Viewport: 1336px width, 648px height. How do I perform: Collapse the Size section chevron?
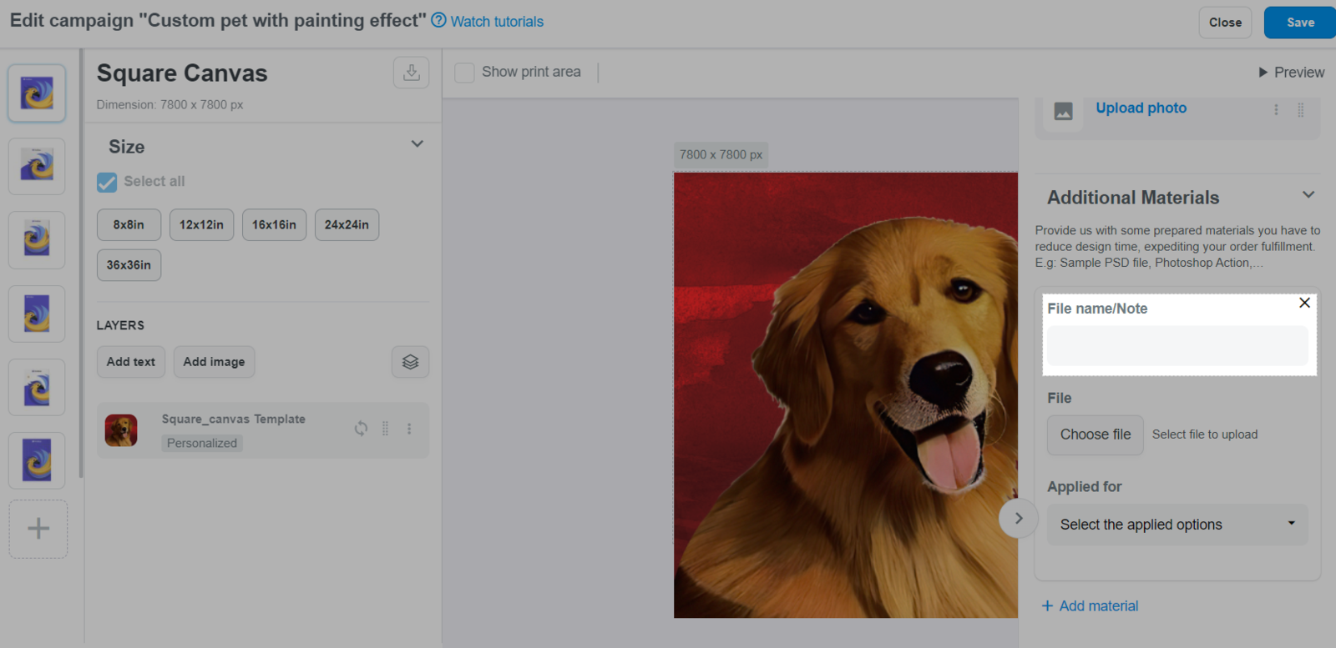(417, 144)
